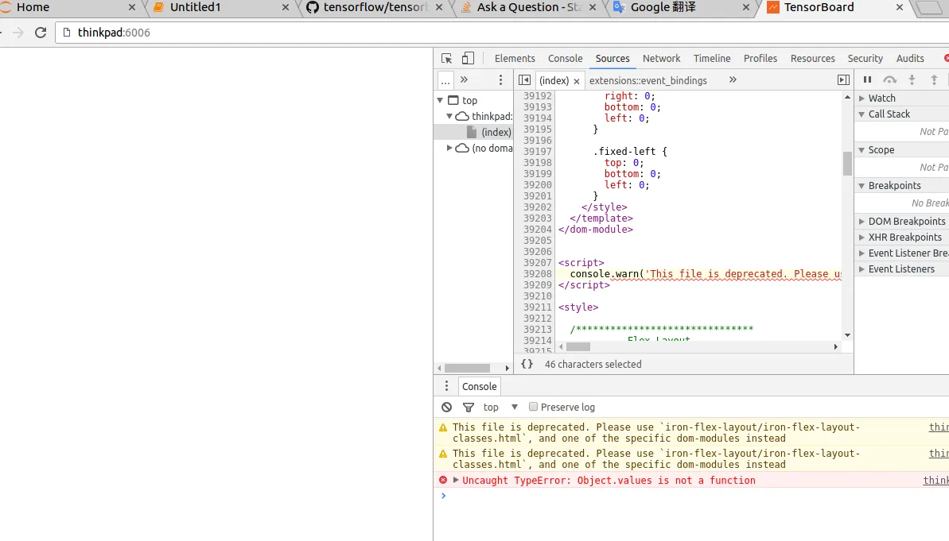The image size is (949, 541).
Task: Open the Resources panel
Action: pos(812,59)
